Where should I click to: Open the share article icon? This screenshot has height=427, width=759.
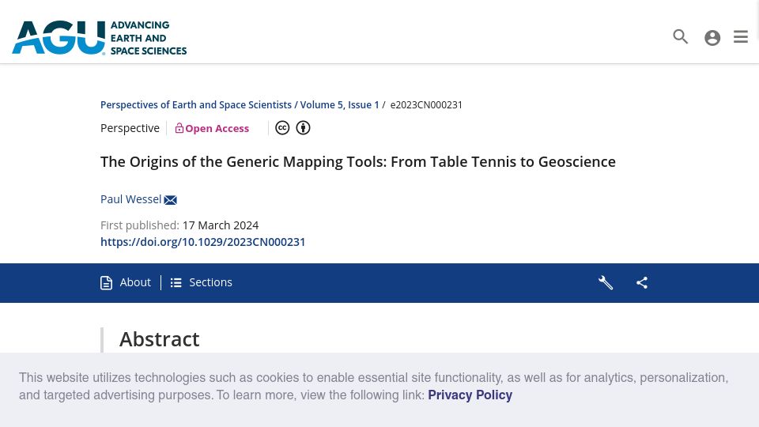pos(642,283)
